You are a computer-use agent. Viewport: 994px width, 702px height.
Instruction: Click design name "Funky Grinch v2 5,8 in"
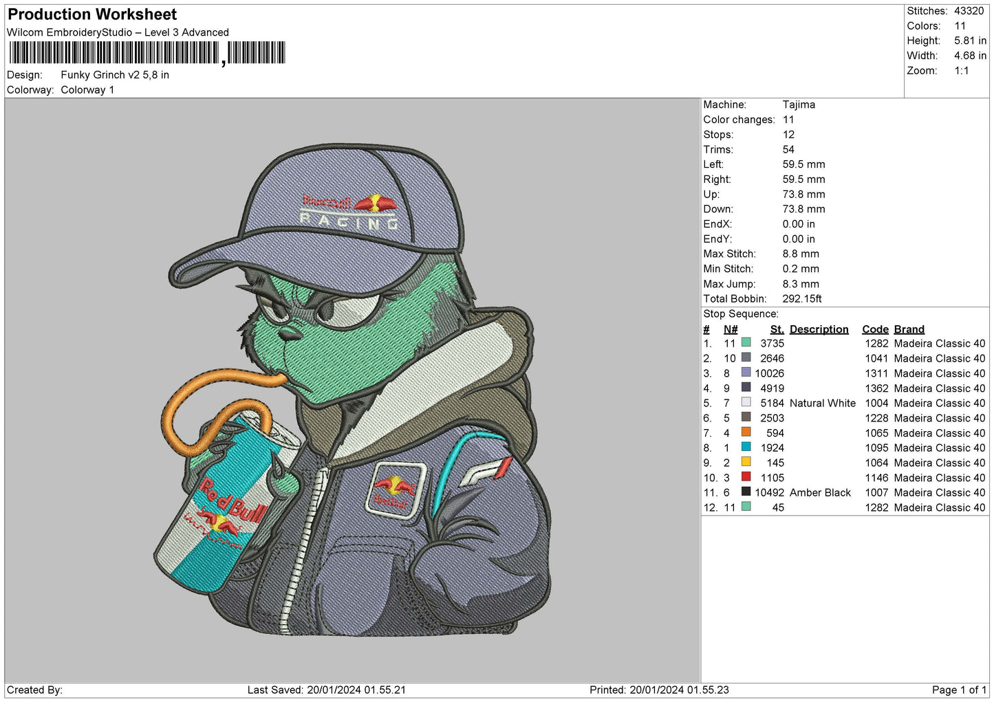(x=115, y=75)
